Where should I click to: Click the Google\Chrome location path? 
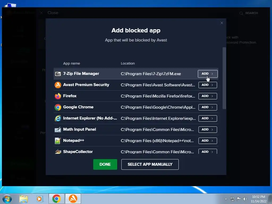click(x=158, y=107)
